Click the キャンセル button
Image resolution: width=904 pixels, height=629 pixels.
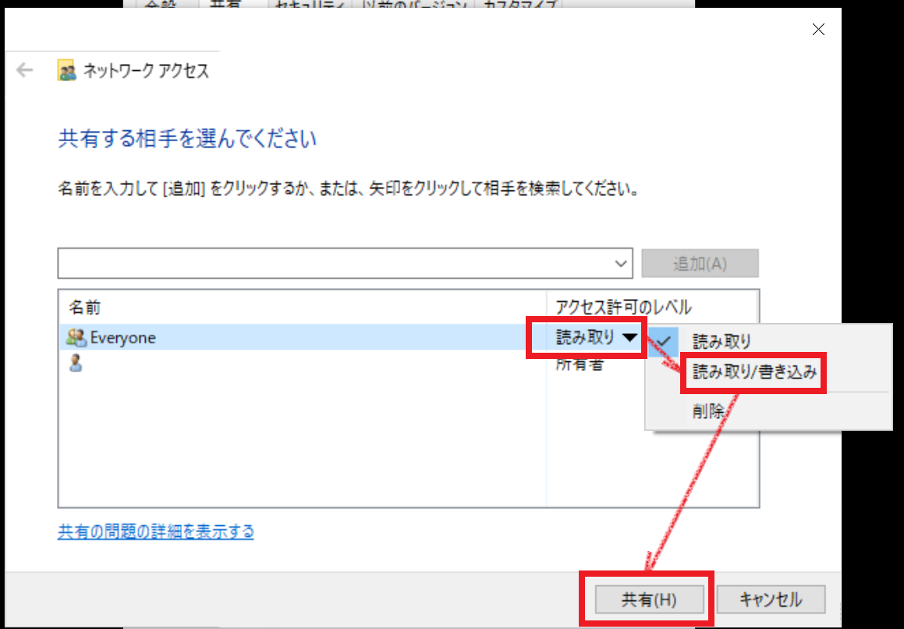click(x=771, y=599)
